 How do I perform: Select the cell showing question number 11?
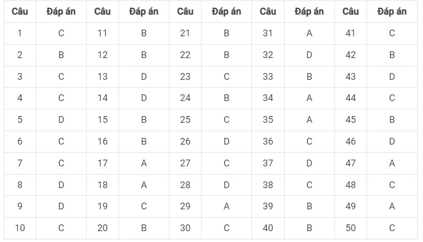tap(103, 33)
